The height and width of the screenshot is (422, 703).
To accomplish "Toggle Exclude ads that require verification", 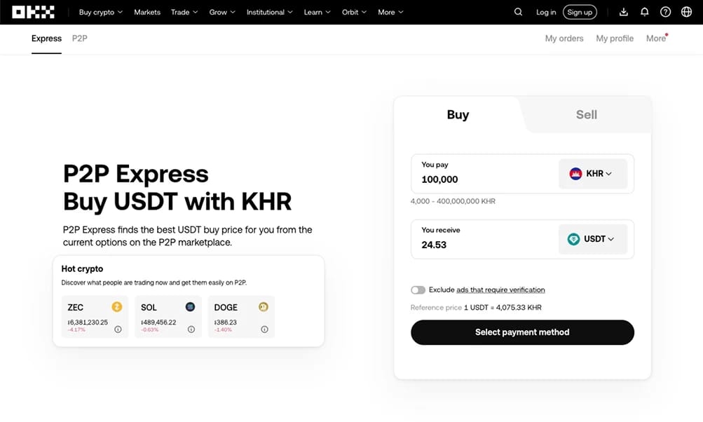I will point(418,290).
